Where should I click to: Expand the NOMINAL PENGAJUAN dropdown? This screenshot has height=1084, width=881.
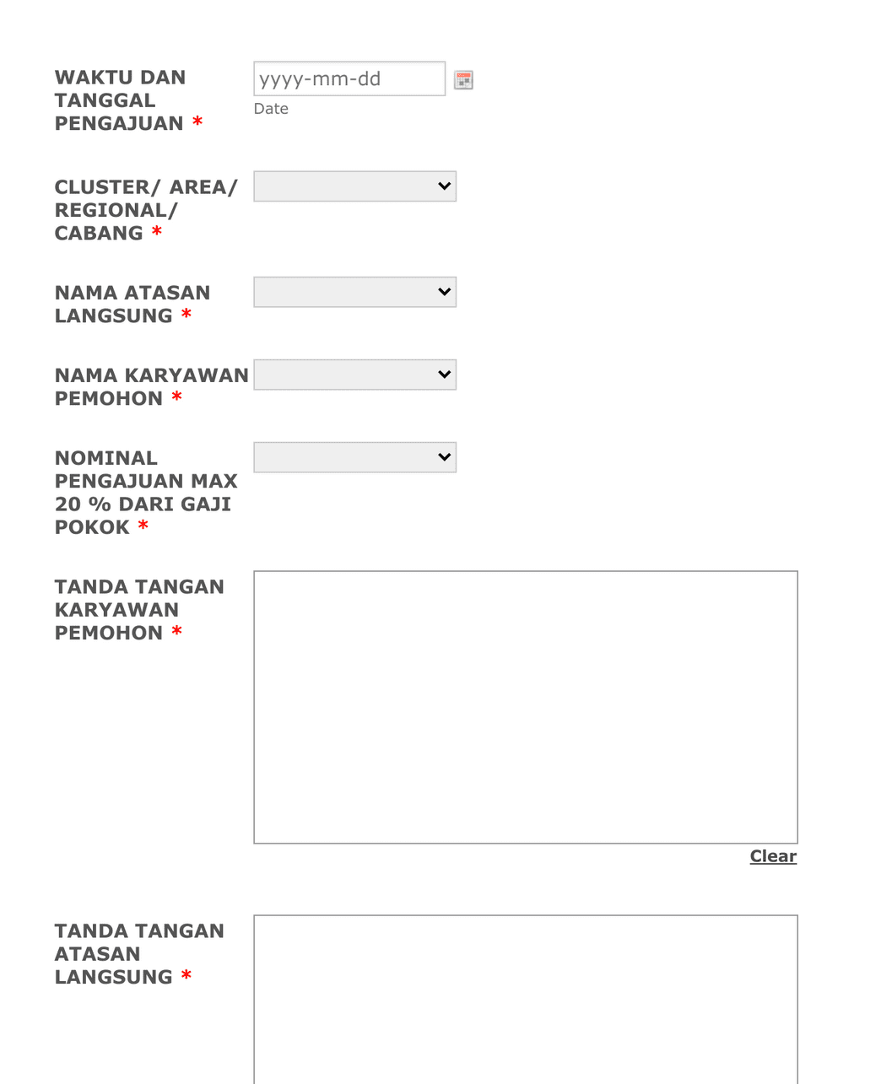tap(354, 456)
